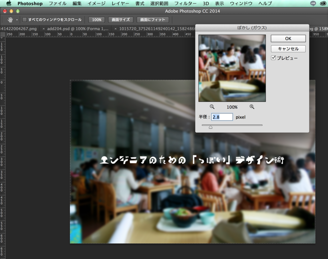Click the blur dialog preview thumbnail

pyautogui.click(x=232, y=68)
